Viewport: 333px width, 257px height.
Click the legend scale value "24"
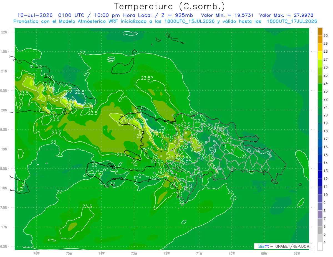pyautogui.click(x=326, y=83)
